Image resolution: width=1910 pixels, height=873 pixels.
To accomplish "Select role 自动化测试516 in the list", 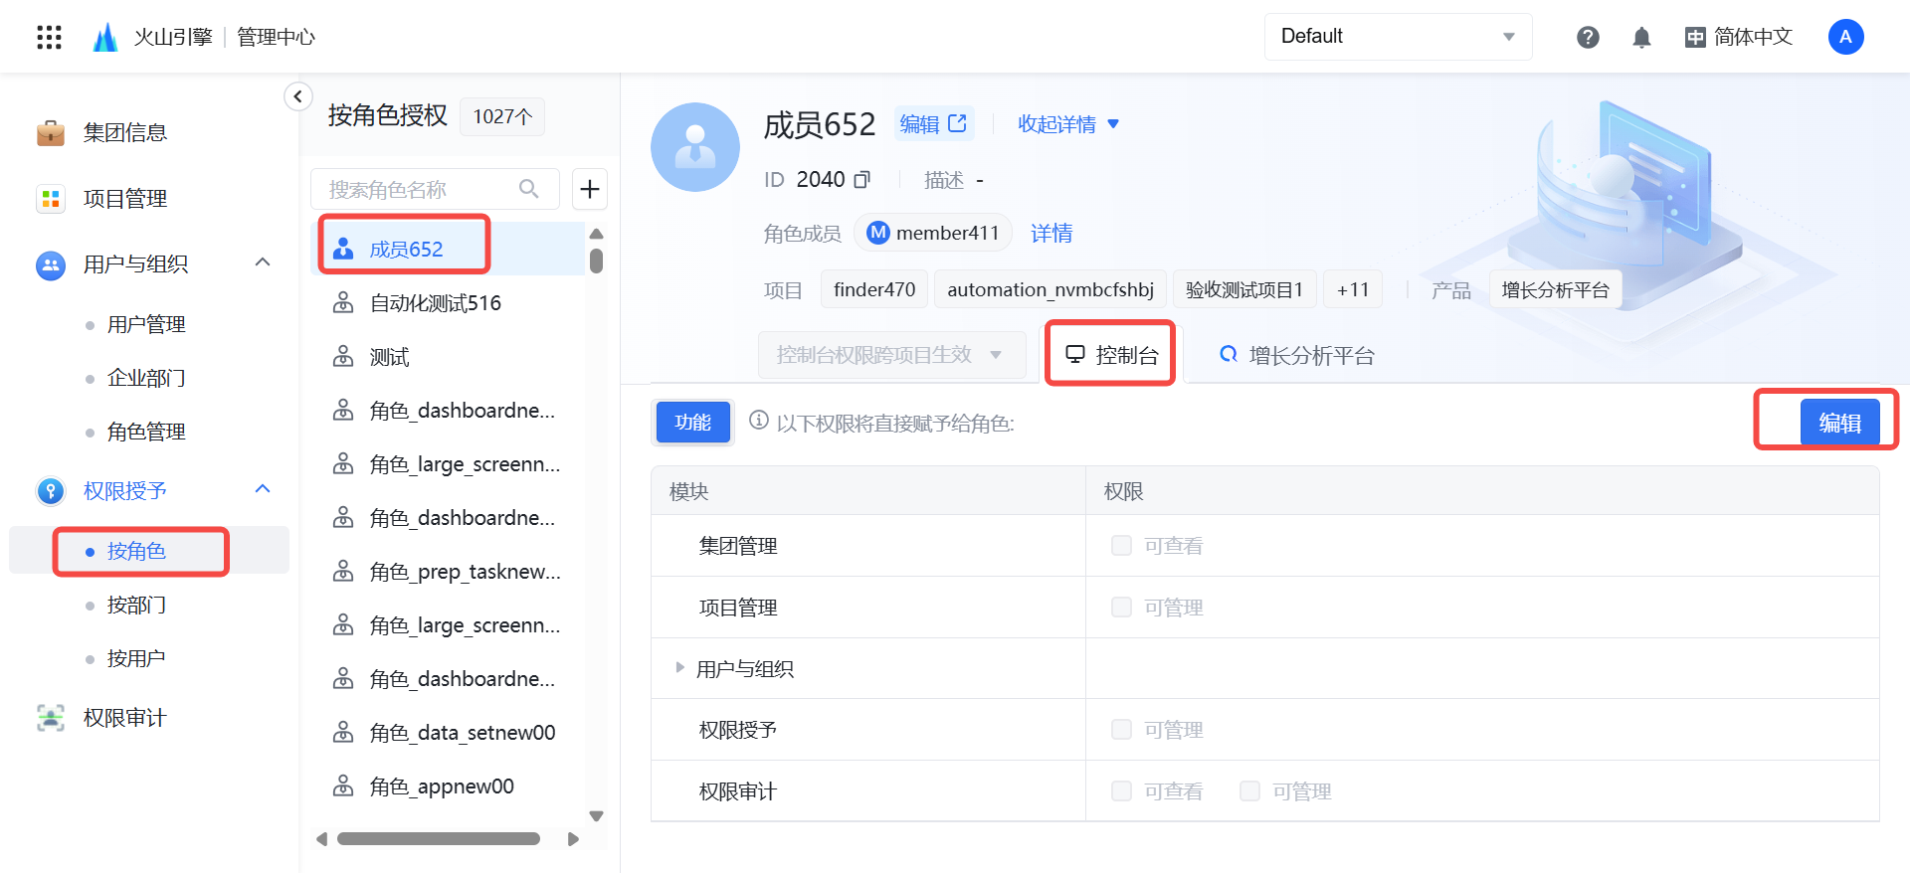I will pyautogui.click(x=435, y=303).
